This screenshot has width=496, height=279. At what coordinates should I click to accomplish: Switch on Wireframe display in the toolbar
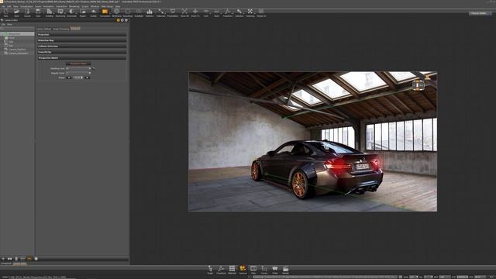click(x=116, y=12)
